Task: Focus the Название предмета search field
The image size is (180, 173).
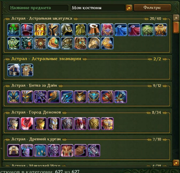Action: (x=38, y=8)
